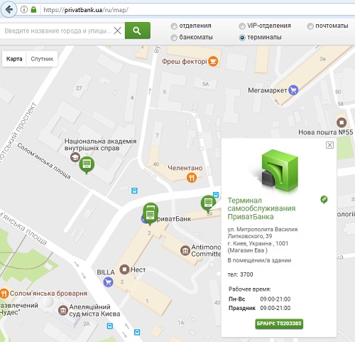355x342 pixels.
Task: Select the отделения radio button
Action: point(174,26)
